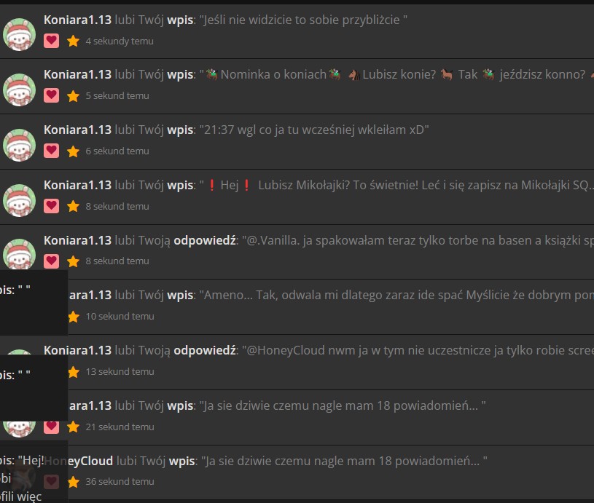Click heart icon on '21 sekund temu' notification
Image resolution: width=594 pixels, height=503 pixels.
51,427
